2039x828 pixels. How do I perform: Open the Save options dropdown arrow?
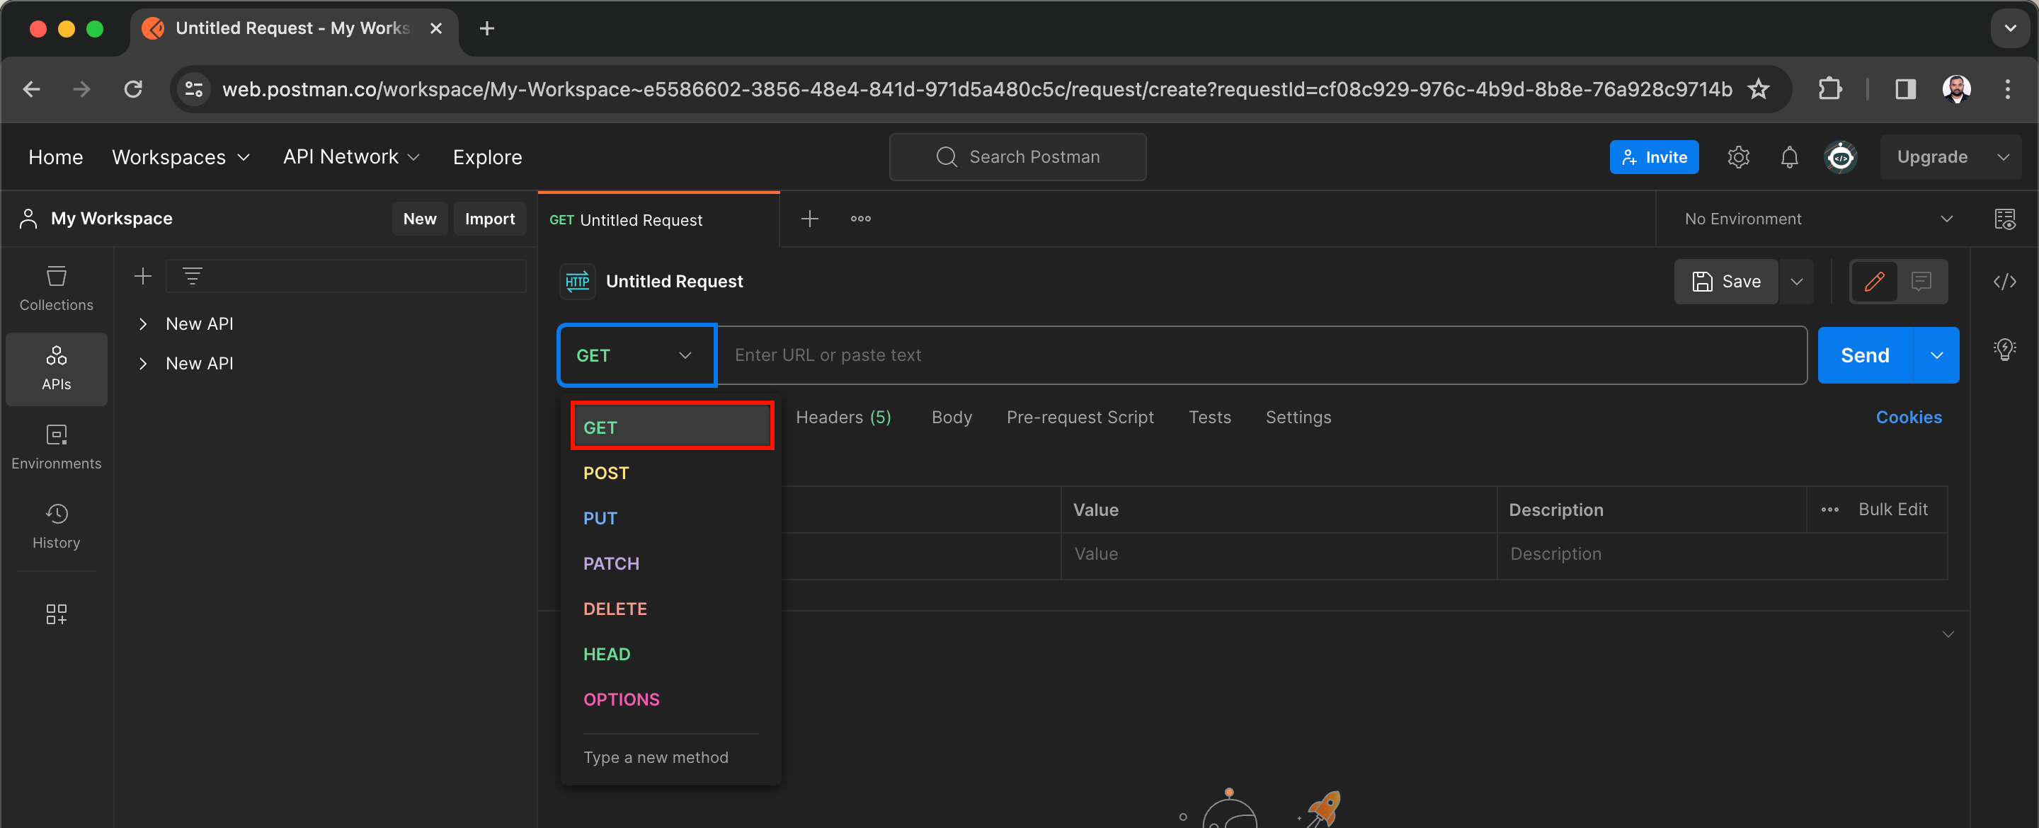coord(1796,281)
